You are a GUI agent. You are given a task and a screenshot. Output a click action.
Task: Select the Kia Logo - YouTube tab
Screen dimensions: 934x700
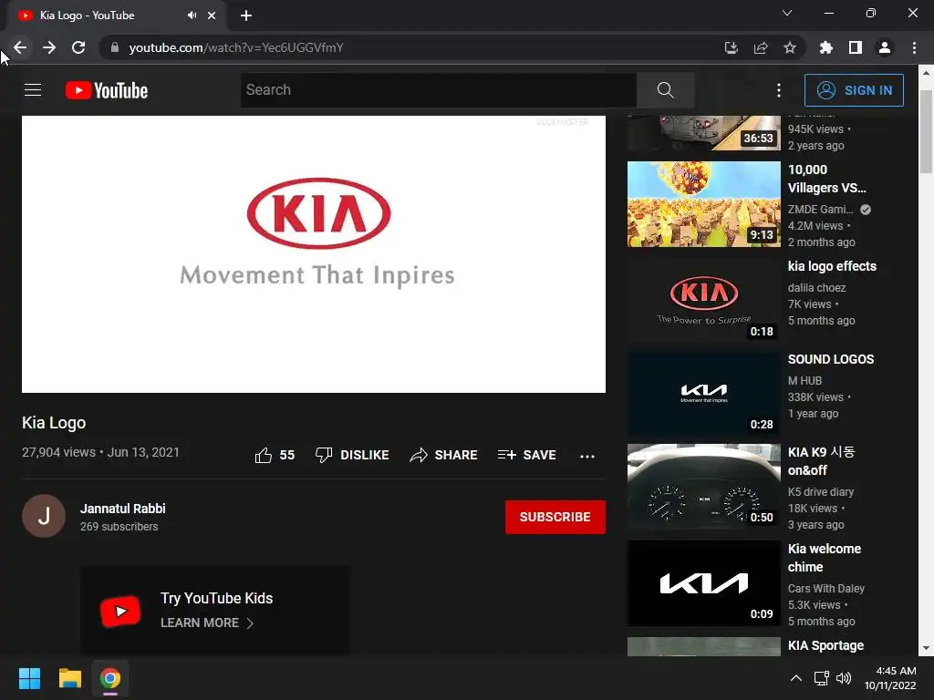click(x=116, y=15)
